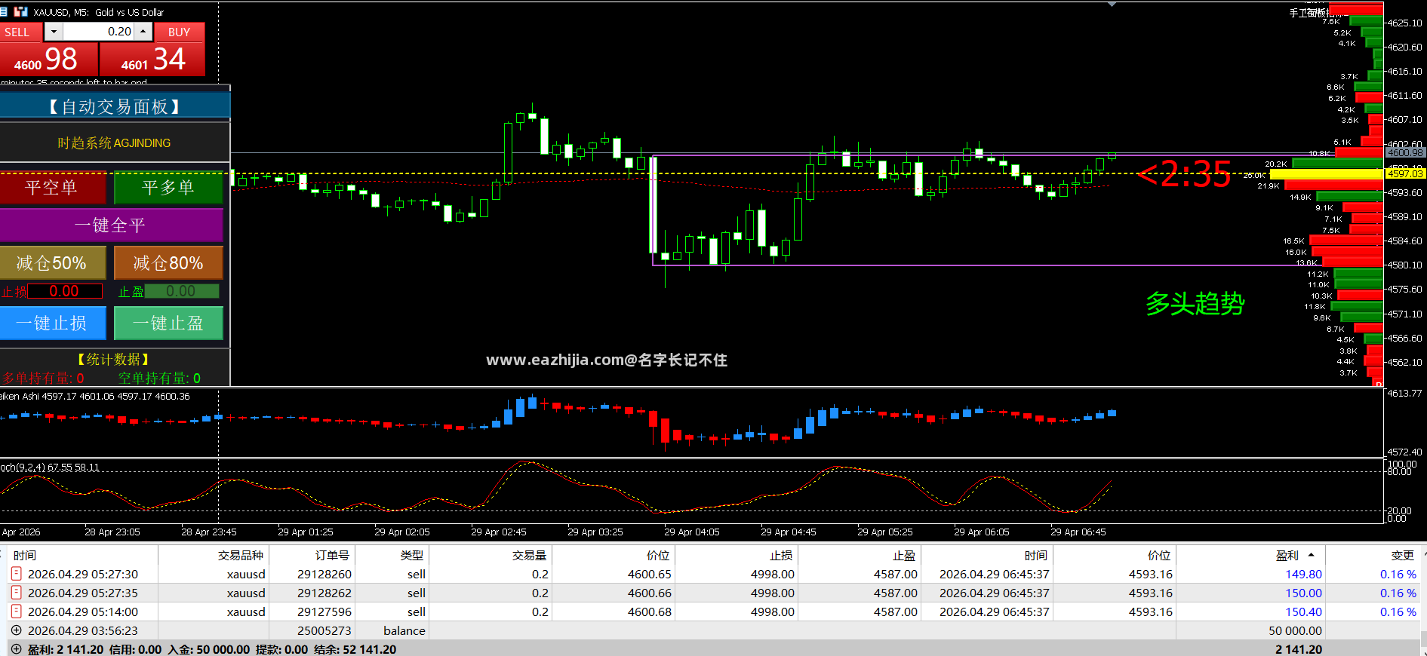
Task: Click the 一键止损 stop-loss button
Action: coord(53,323)
